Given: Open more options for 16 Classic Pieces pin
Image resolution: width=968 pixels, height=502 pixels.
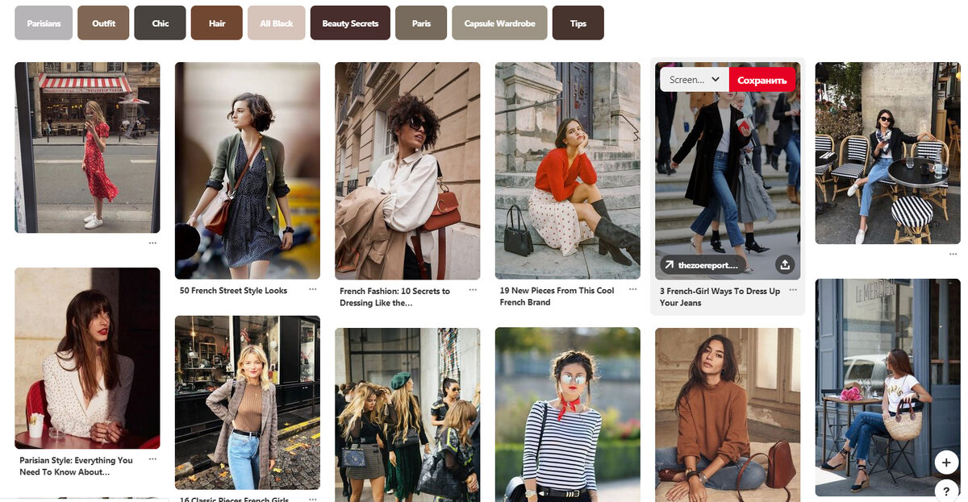Looking at the screenshot, I should [x=313, y=500].
